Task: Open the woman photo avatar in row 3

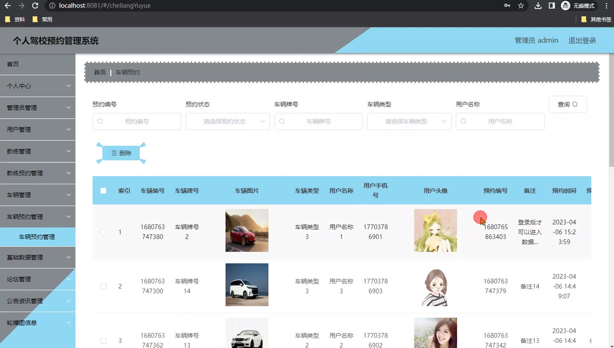Action: [435, 333]
